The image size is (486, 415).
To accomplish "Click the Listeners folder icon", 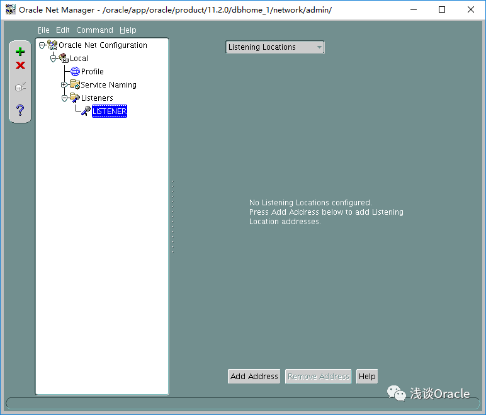I will (x=75, y=98).
